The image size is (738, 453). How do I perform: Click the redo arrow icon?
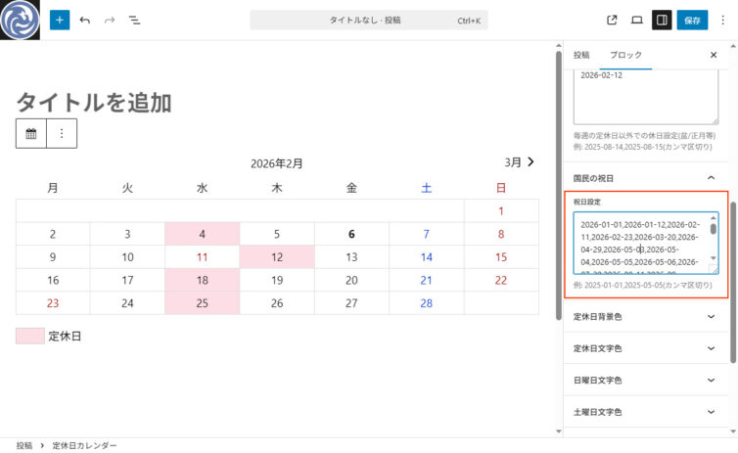tap(110, 20)
